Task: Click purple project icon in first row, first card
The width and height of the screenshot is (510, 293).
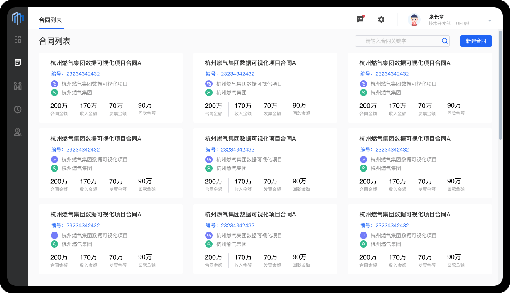Action: pyautogui.click(x=54, y=84)
